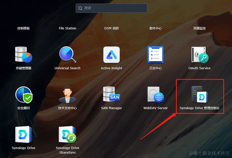Image resolution: width=232 pixels, height=158 pixels.
Task: Open the Active Insight app icon
Action: coord(112,55)
